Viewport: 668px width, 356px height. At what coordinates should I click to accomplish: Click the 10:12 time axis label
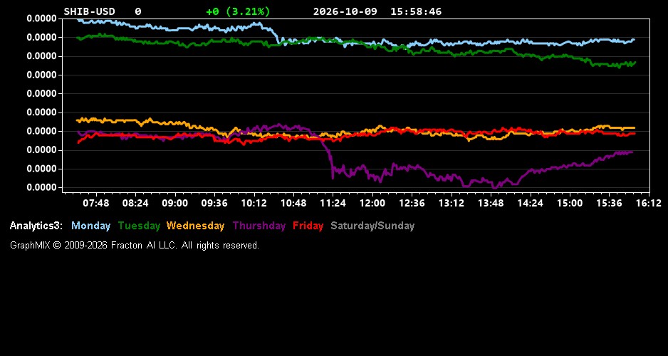click(254, 203)
